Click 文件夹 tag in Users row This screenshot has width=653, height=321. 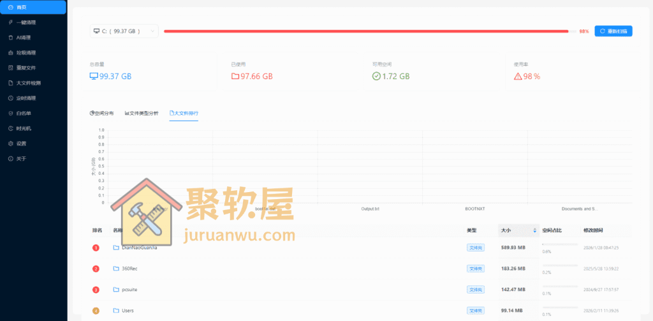(476, 311)
